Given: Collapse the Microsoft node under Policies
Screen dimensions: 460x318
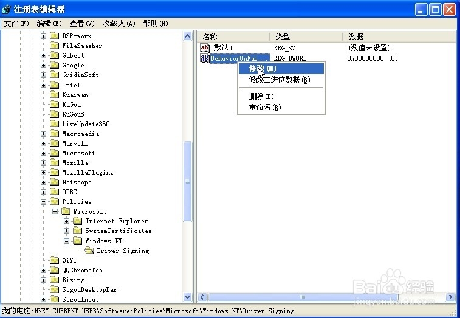Looking at the screenshot, I should (55, 211).
